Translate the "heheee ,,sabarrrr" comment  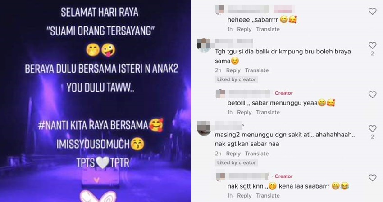tap(268, 29)
